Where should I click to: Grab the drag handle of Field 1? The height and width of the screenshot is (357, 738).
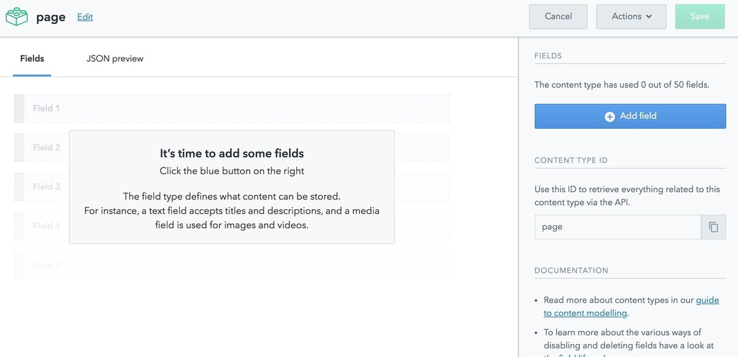click(x=19, y=108)
